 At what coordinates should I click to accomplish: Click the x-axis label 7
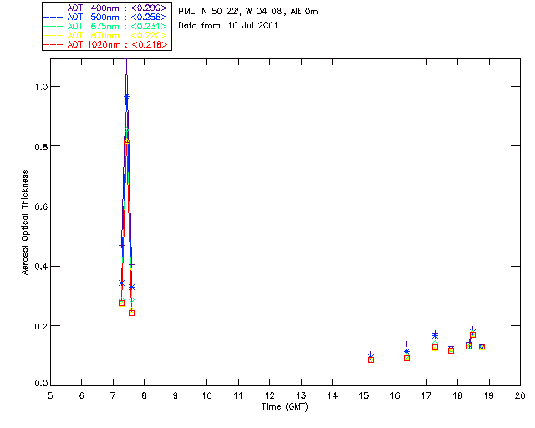pos(113,395)
